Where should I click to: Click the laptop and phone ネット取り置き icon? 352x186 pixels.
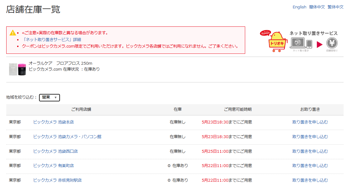pos(301,43)
